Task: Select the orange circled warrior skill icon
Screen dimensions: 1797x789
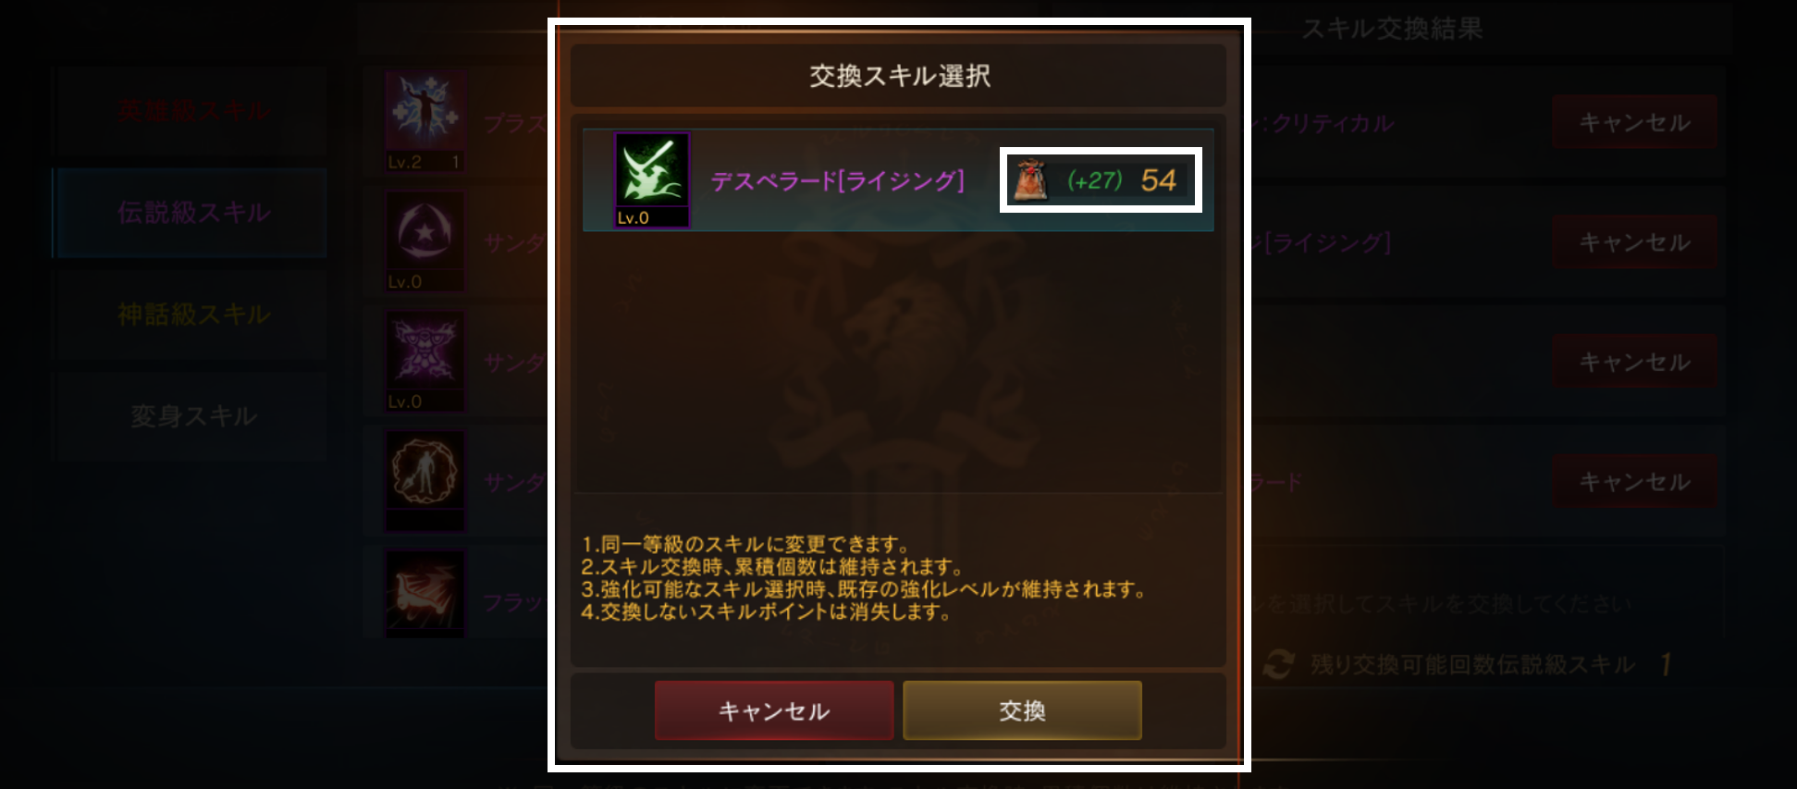Action: click(425, 481)
